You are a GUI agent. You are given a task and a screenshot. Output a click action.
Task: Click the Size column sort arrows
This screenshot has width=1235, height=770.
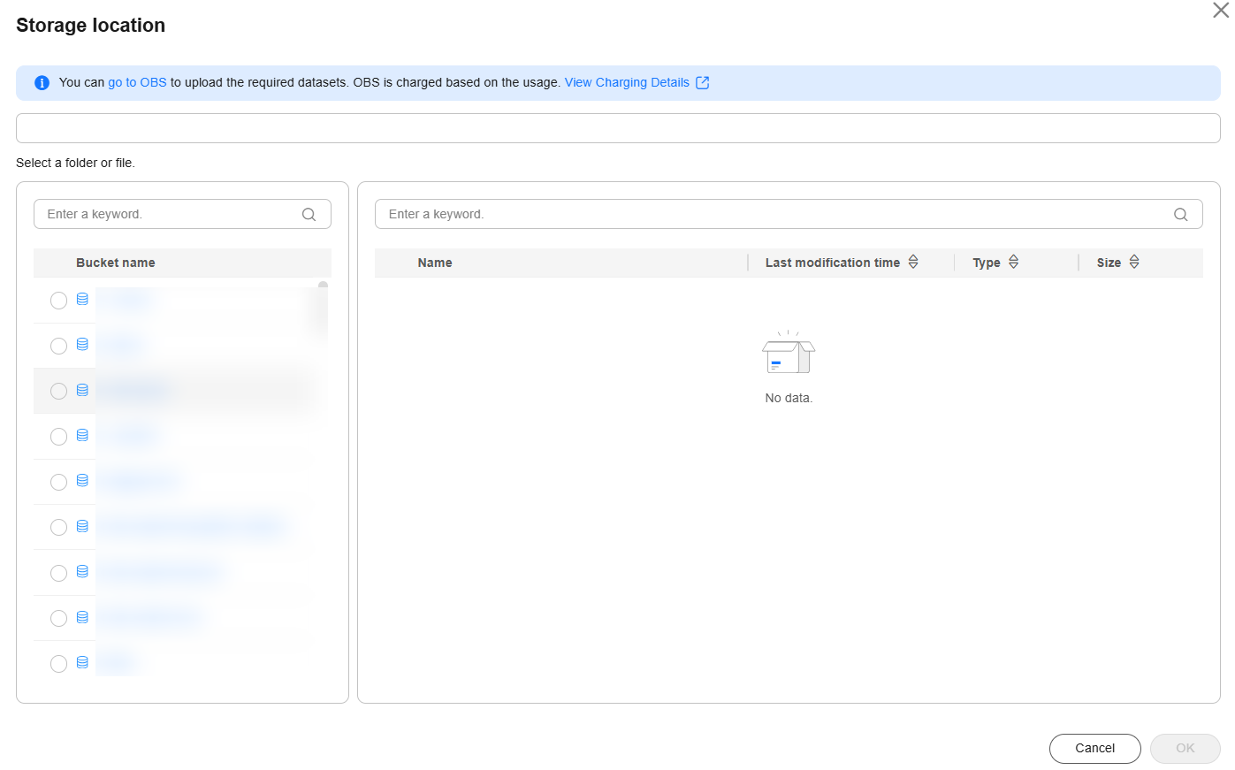(x=1134, y=262)
